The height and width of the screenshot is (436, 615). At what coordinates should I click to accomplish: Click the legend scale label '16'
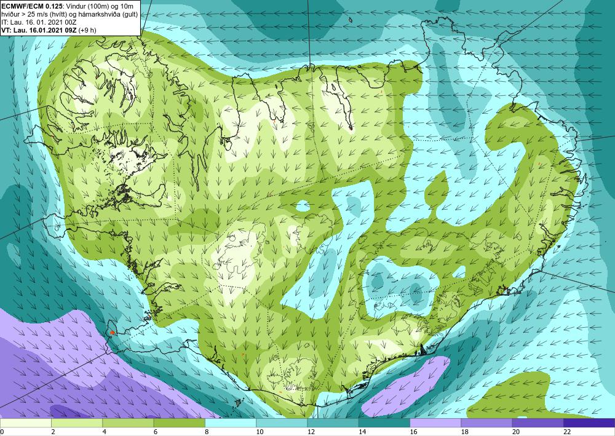413,432
